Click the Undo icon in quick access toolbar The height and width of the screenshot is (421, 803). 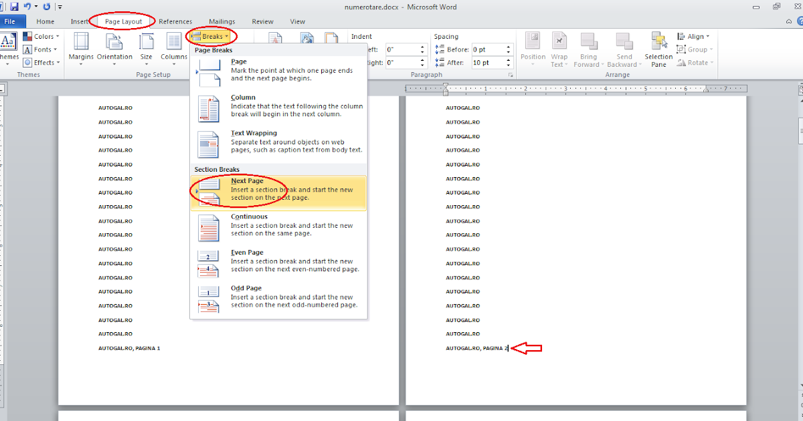[27, 7]
